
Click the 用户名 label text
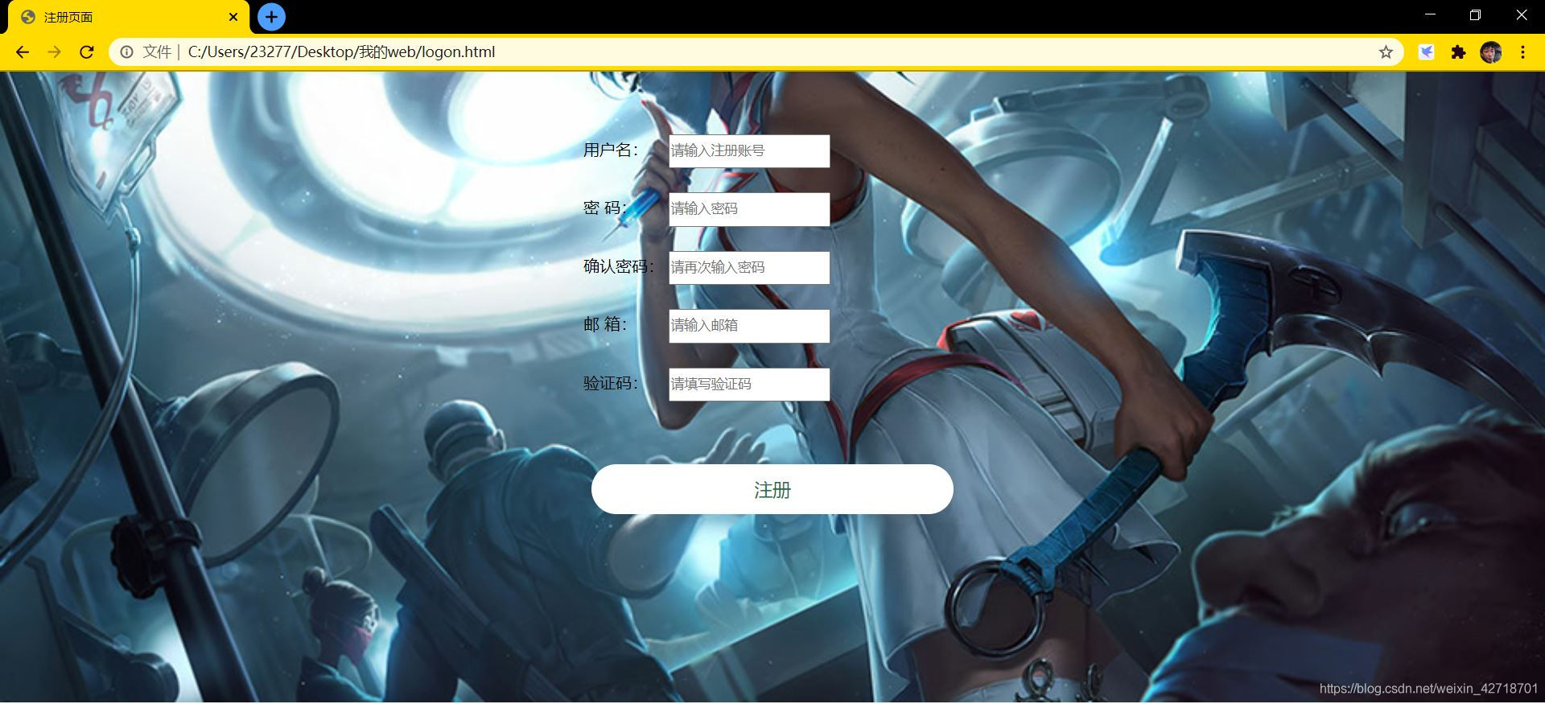pos(611,150)
